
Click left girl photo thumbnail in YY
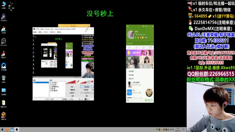click(x=133, y=62)
